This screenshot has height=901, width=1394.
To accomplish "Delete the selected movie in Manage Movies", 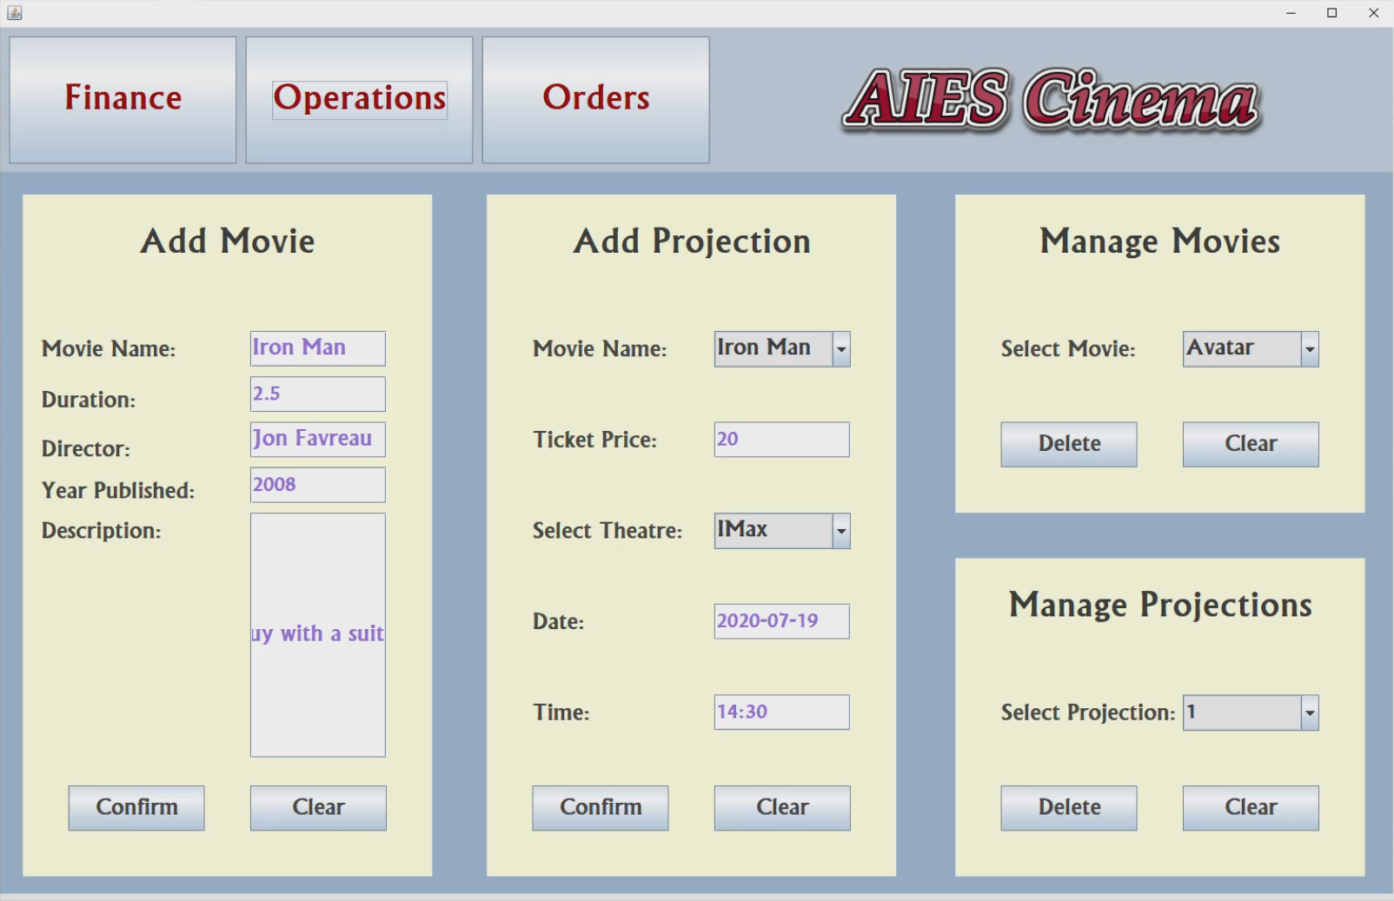I will (x=1069, y=445).
